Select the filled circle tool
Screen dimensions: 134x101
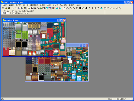click(86, 8)
